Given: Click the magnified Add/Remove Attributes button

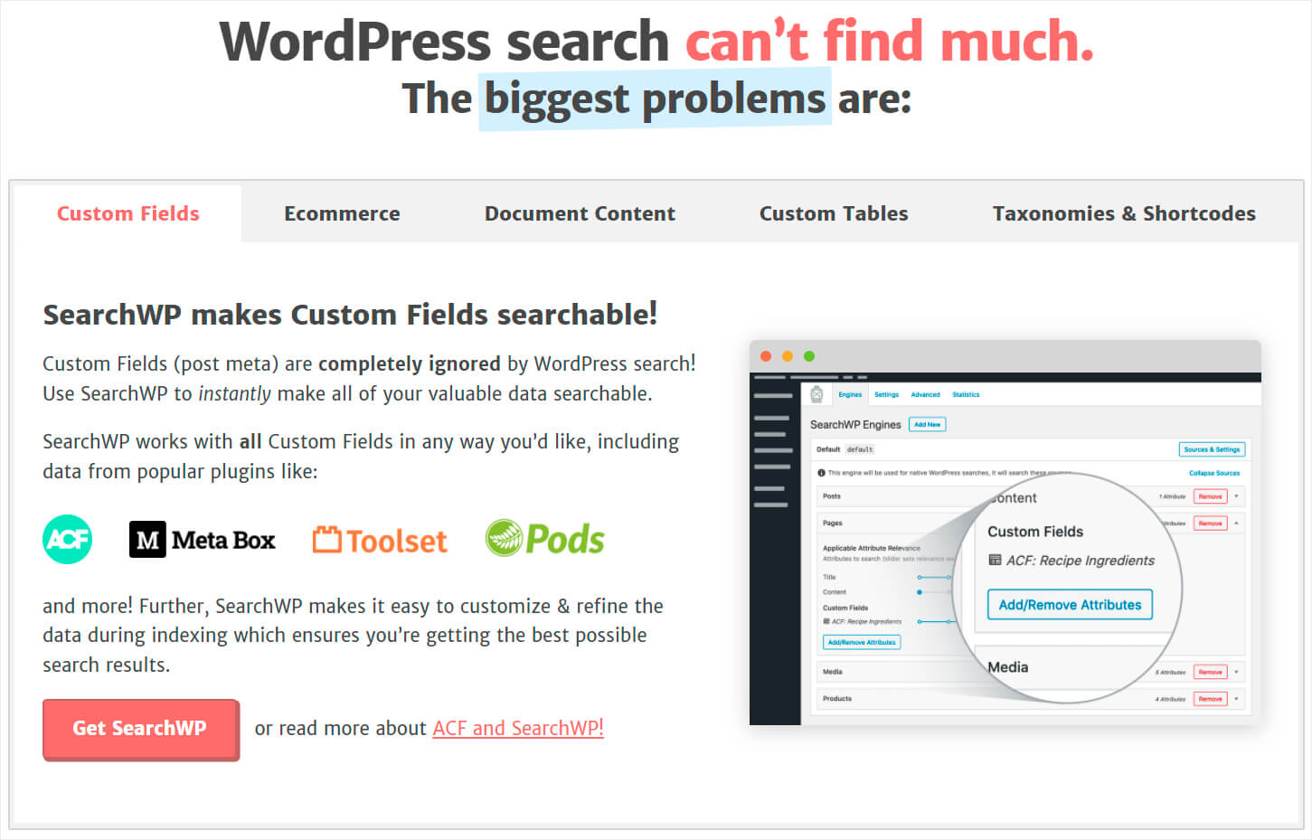Looking at the screenshot, I should click(x=1070, y=605).
